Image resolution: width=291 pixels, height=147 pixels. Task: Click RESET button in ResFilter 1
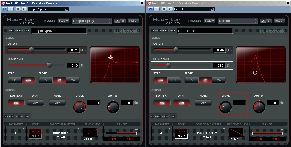coord(279,21)
